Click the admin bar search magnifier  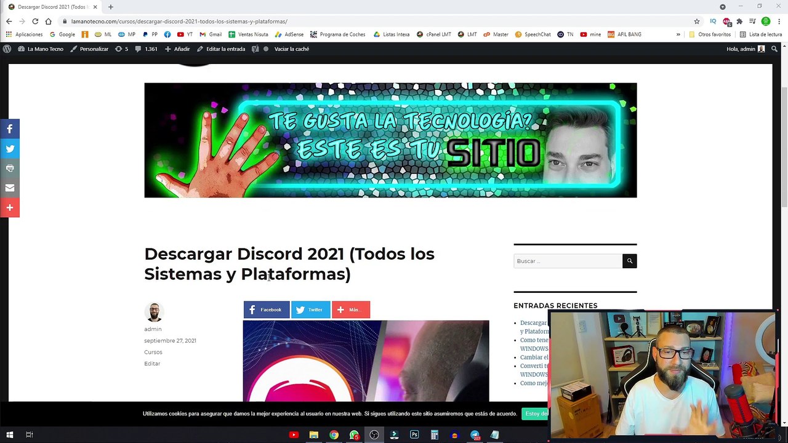[774, 49]
